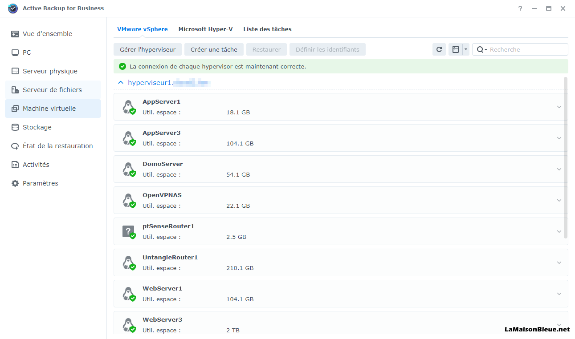Viewport: 575px width, 339px height.
Task: Click the 210.1 GB usage value
Action: [240, 268]
